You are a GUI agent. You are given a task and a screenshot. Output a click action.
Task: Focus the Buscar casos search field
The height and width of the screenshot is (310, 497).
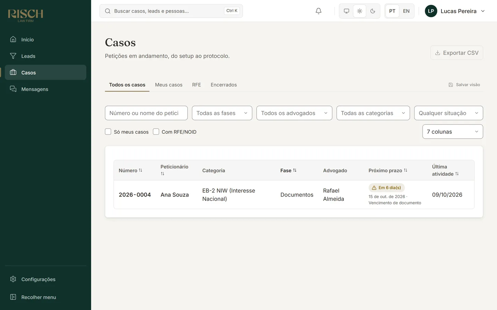[x=171, y=11]
